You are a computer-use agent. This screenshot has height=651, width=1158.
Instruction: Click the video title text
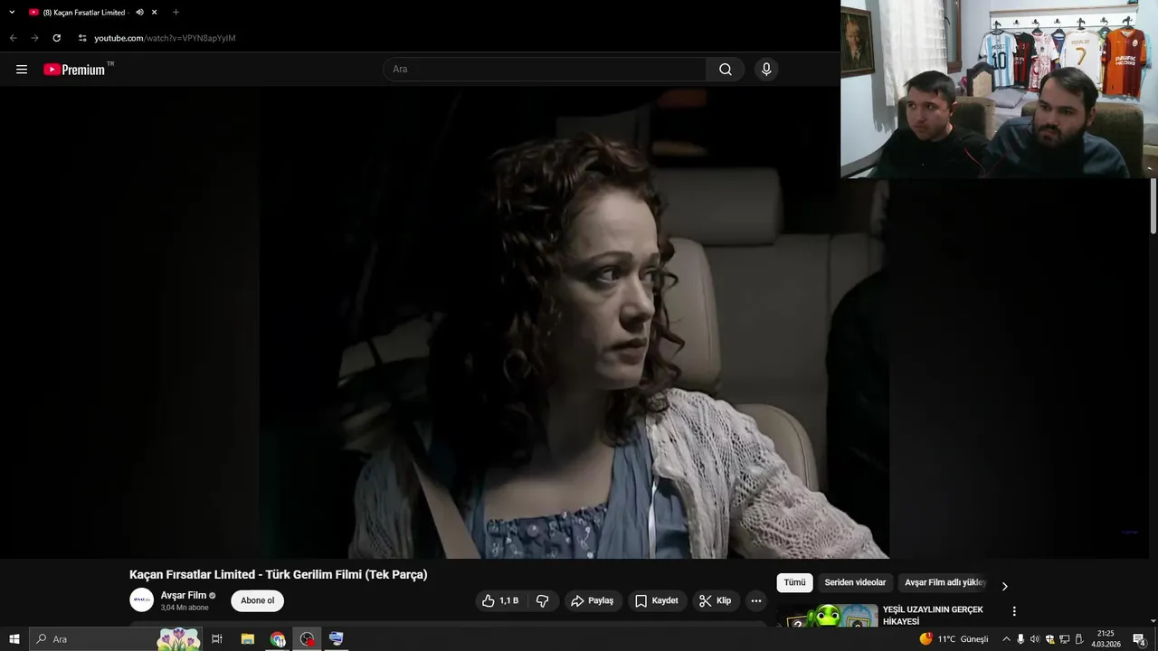coord(278,574)
